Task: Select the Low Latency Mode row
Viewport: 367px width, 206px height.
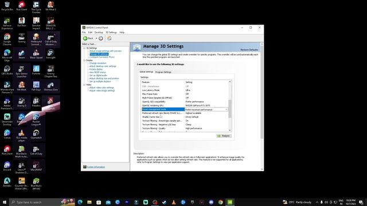Action: tap(185, 90)
